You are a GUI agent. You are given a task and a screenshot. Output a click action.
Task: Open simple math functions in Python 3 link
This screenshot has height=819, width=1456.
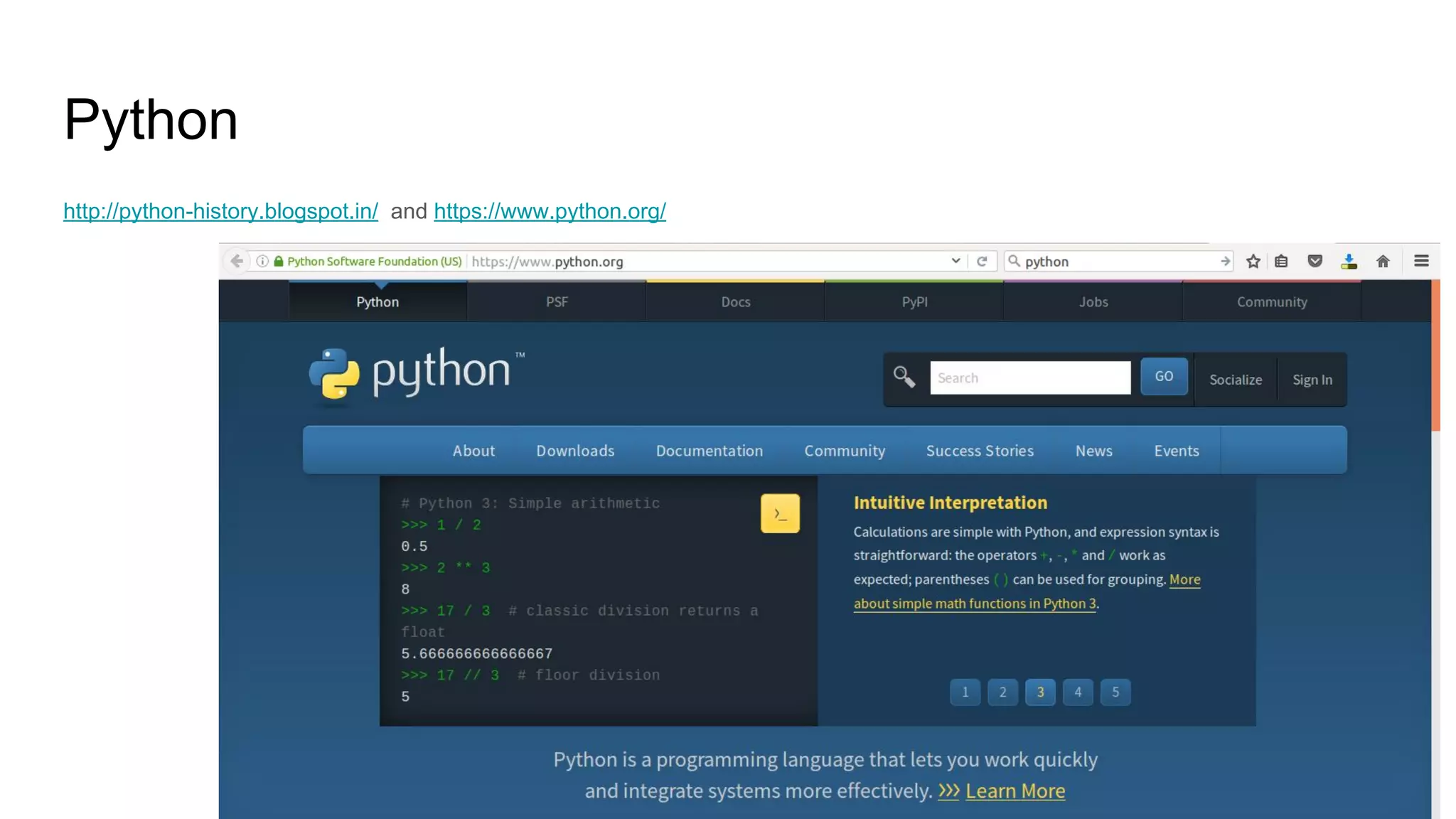pyautogui.click(x=975, y=604)
